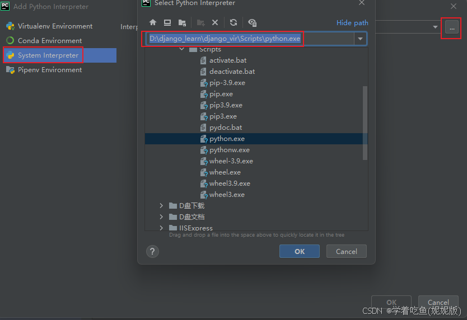Click the help question mark button
The width and height of the screenshot is (467, 320).
click(152, 252)
